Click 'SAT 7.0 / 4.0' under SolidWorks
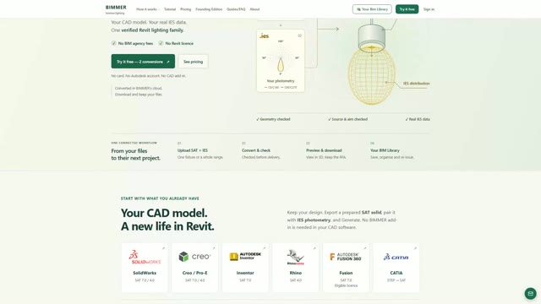The image size is (541, 304). click(145, 280)
